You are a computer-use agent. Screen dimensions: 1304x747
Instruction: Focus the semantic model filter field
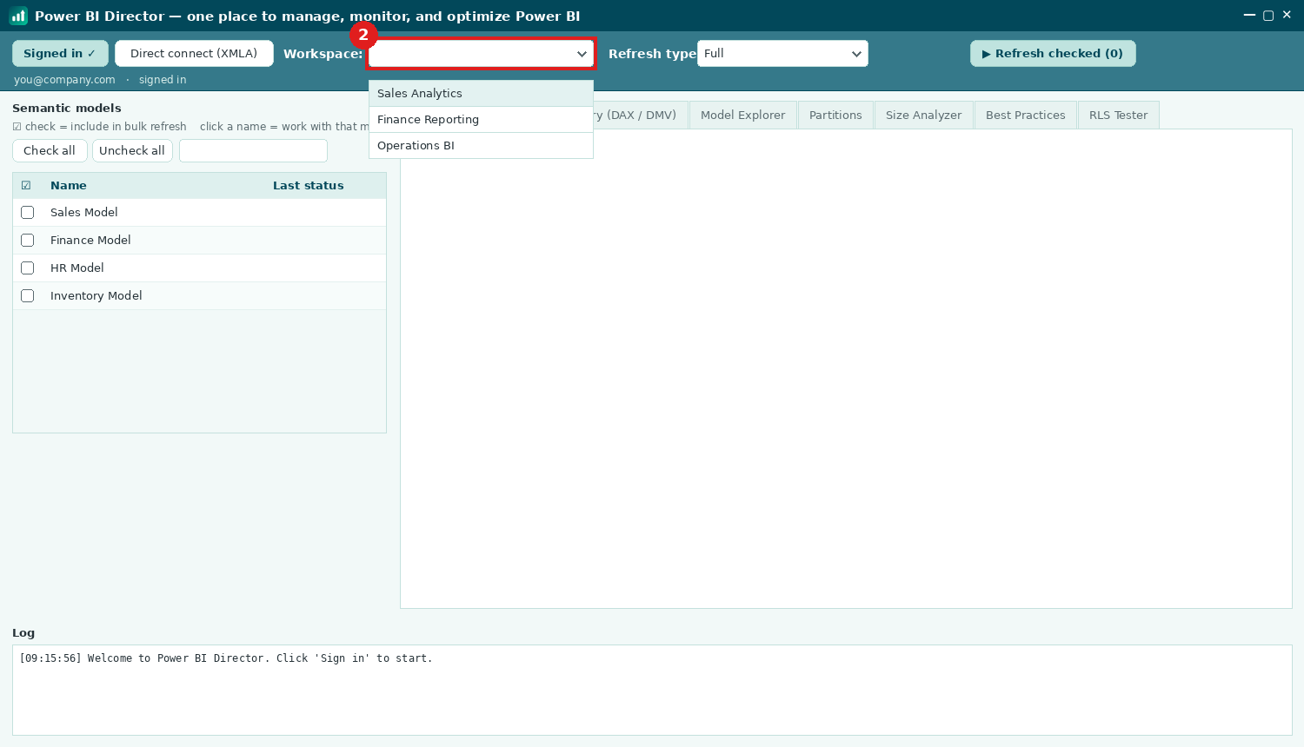(253, 151)
